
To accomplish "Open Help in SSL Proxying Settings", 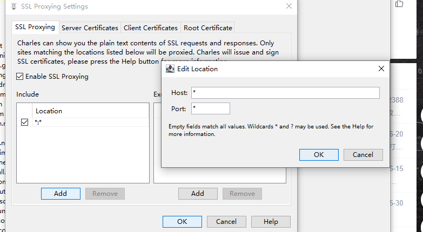I will point(271,222).
